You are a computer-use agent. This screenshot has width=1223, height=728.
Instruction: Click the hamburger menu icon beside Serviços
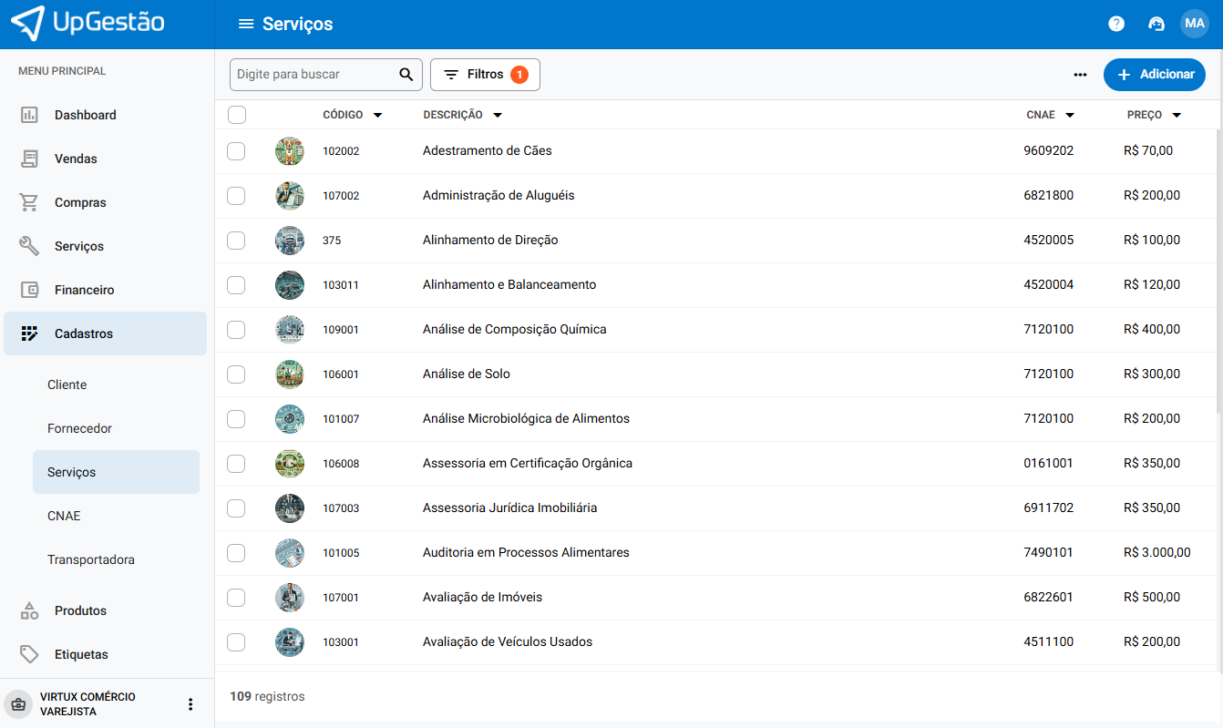click(245, 24)
